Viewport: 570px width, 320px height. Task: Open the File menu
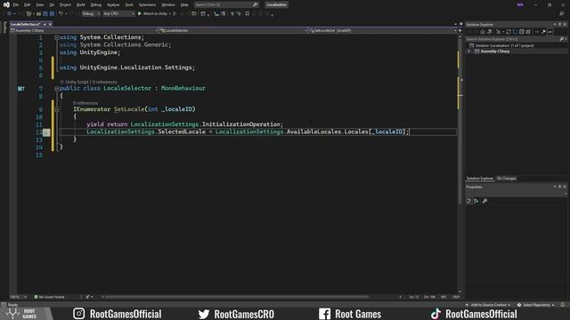coord(16,4)
